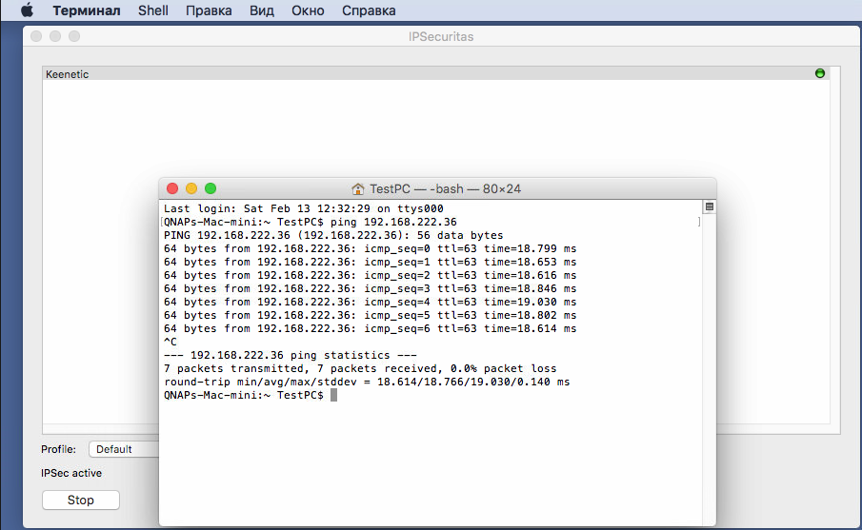Open the Окно menu

308,10
